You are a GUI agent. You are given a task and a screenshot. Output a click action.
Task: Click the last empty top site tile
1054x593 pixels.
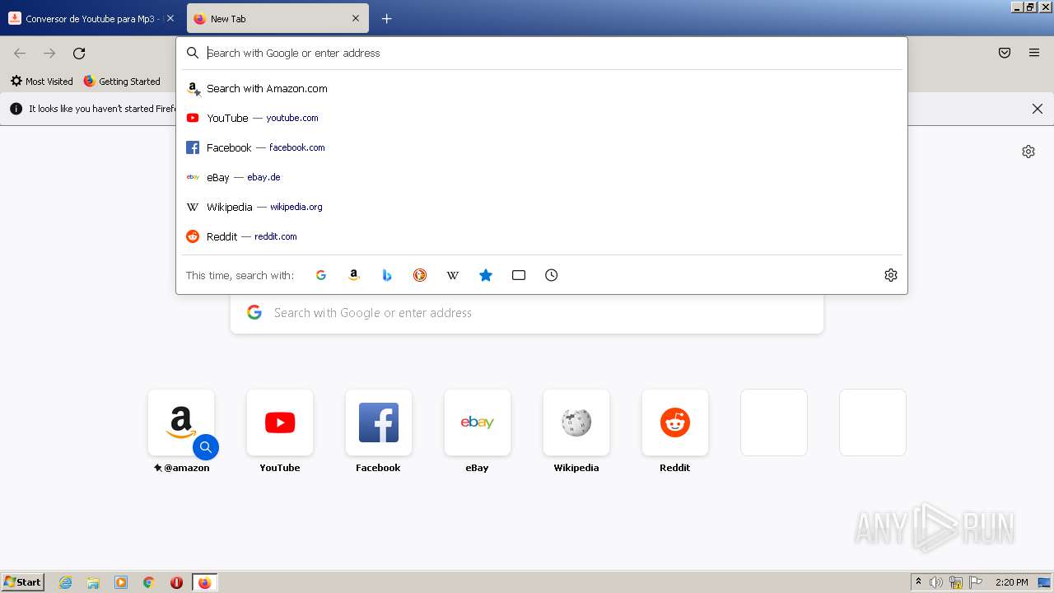tap(873, 423)
